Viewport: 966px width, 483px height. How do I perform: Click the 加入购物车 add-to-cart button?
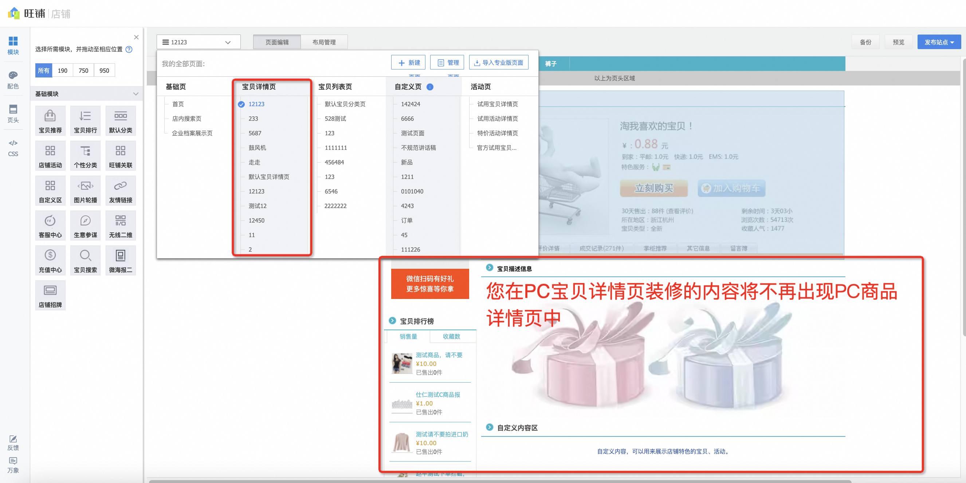[731, 188]
